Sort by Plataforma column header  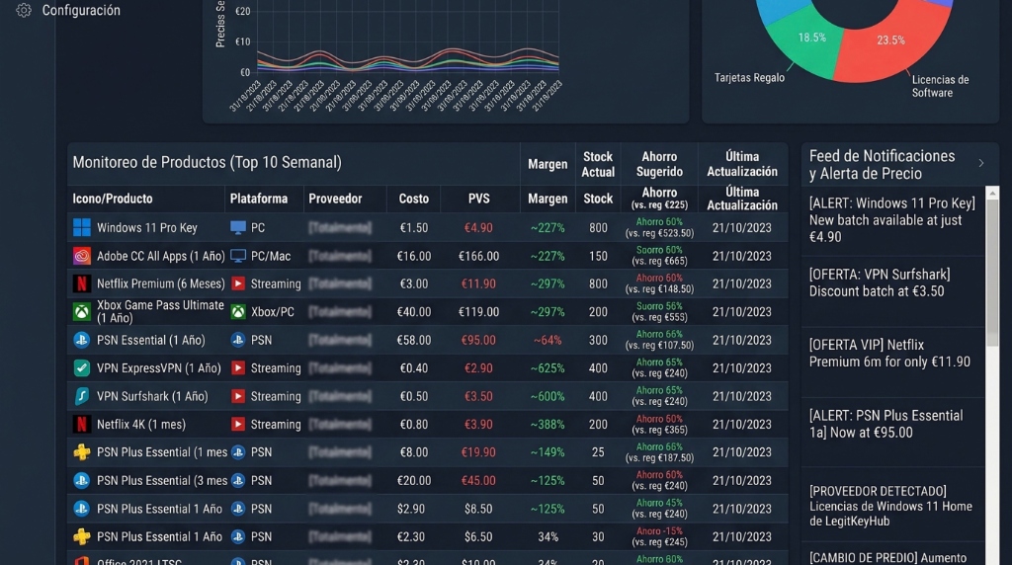point(259,199)
